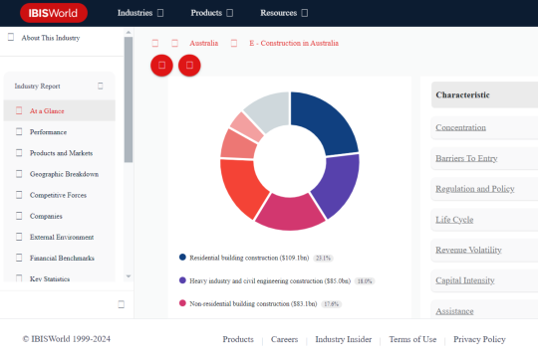Open the Assistance characteristic

click(454, 311)
